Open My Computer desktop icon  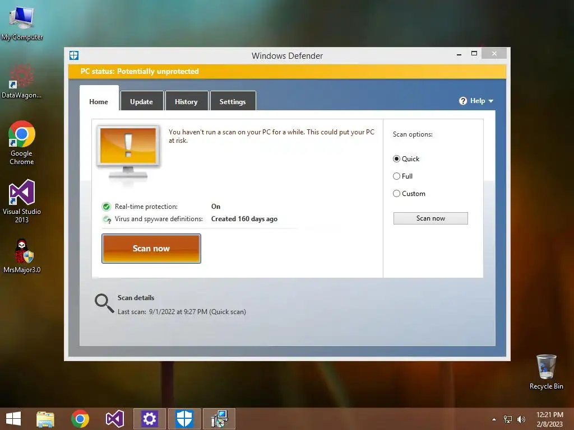pyautogui.click(x=22, y=22)
